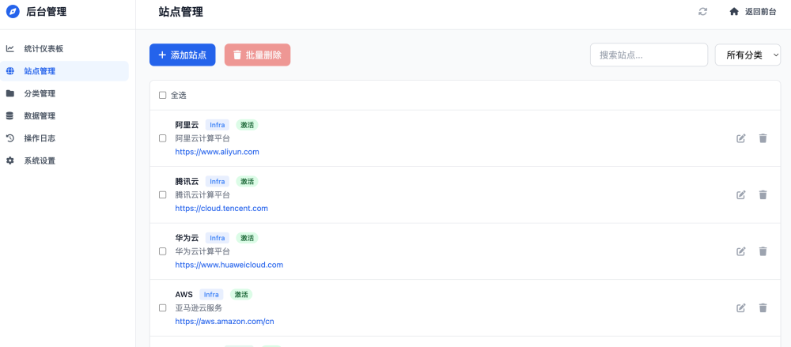The image size is (791, 347).
Task: Delete the 阿里云 site entry
Action: pyautogui.click(x=763, y=138)
